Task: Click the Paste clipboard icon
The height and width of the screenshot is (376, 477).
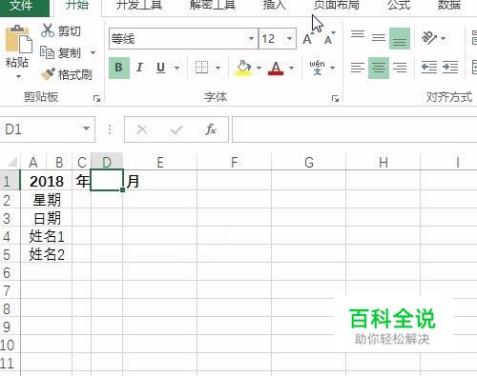Action: (18, 40)
